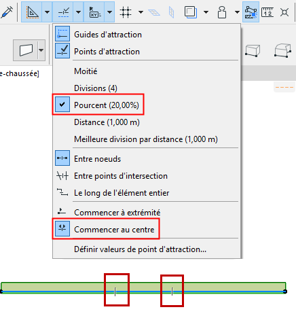Click the left snap tick mark on wall

tap(115, 291)
